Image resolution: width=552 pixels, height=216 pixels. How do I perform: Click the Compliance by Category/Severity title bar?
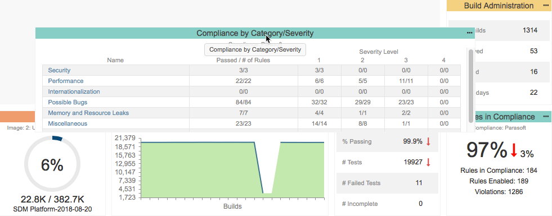click(255, 33)
